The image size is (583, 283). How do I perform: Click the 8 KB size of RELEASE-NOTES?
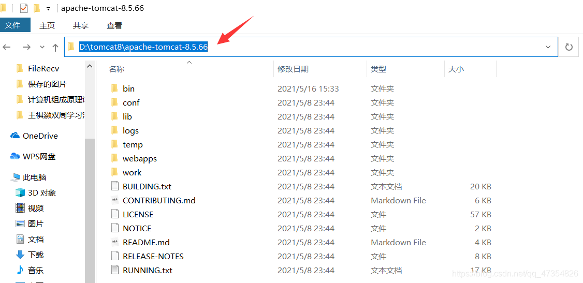coord(483,257)
